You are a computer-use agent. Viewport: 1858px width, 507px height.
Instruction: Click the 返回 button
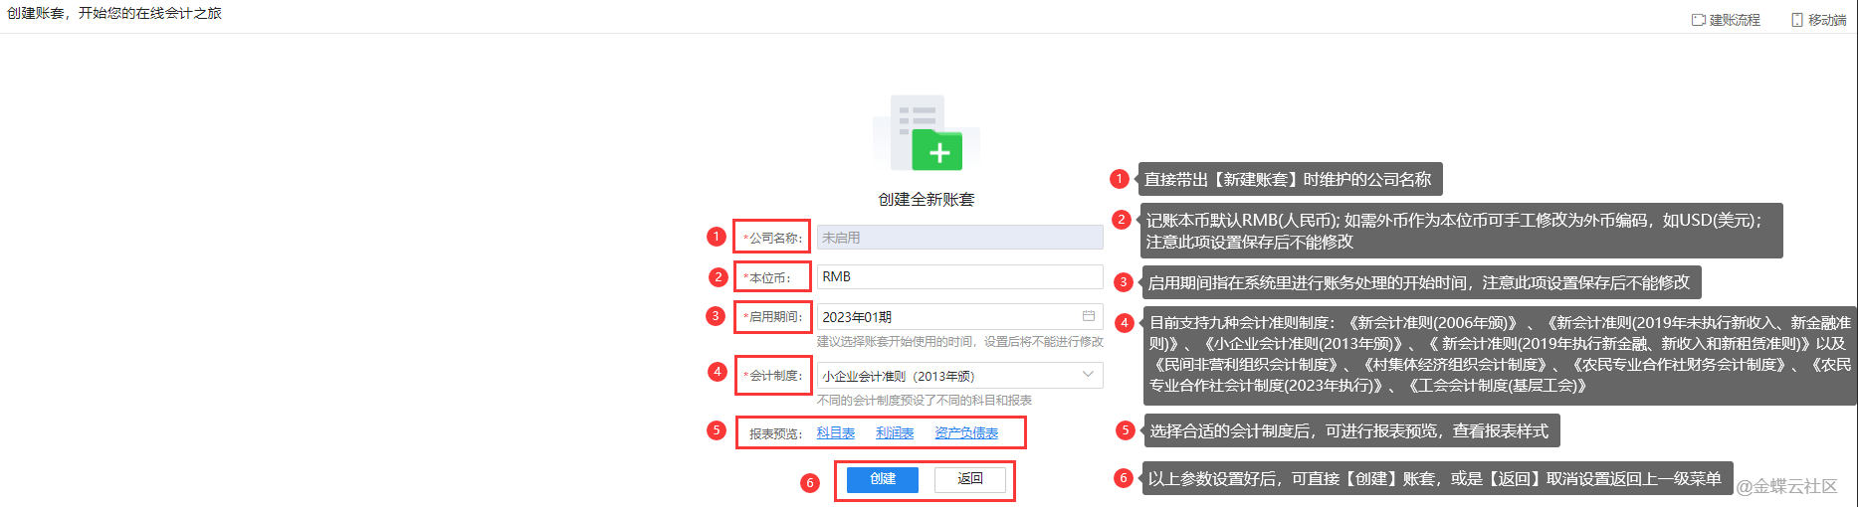point(970,479)
